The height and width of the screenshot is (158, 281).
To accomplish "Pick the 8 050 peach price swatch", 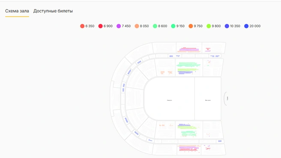I will (x=137, y=26).
